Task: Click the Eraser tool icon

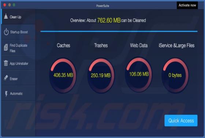Action: [x=6, y=78]
